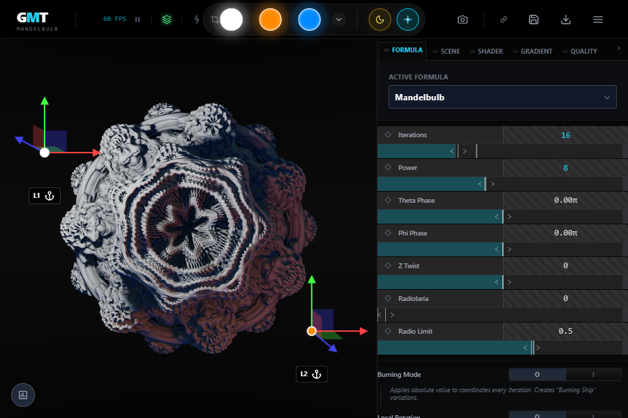Click the Power value 8
The height and width of the screenshot is (418, 628).
coord(565,168)
